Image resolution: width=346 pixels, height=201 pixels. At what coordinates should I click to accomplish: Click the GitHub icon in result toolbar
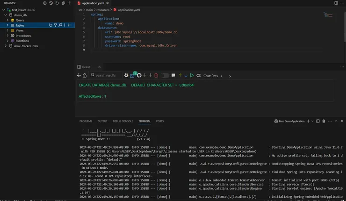tap(139, 75)
